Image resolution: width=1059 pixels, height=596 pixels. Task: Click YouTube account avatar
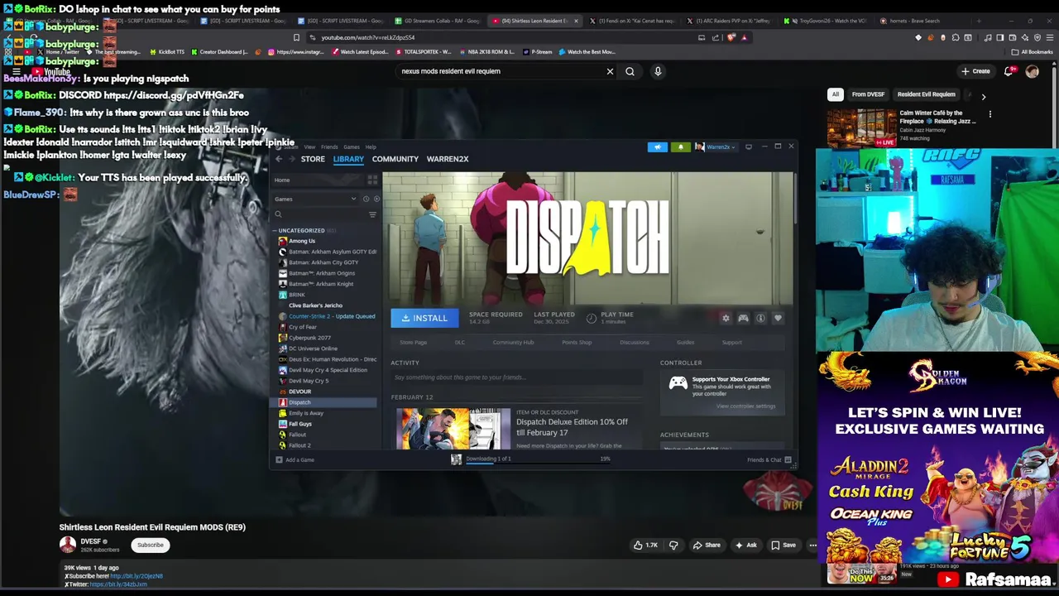coord(1032,71)
